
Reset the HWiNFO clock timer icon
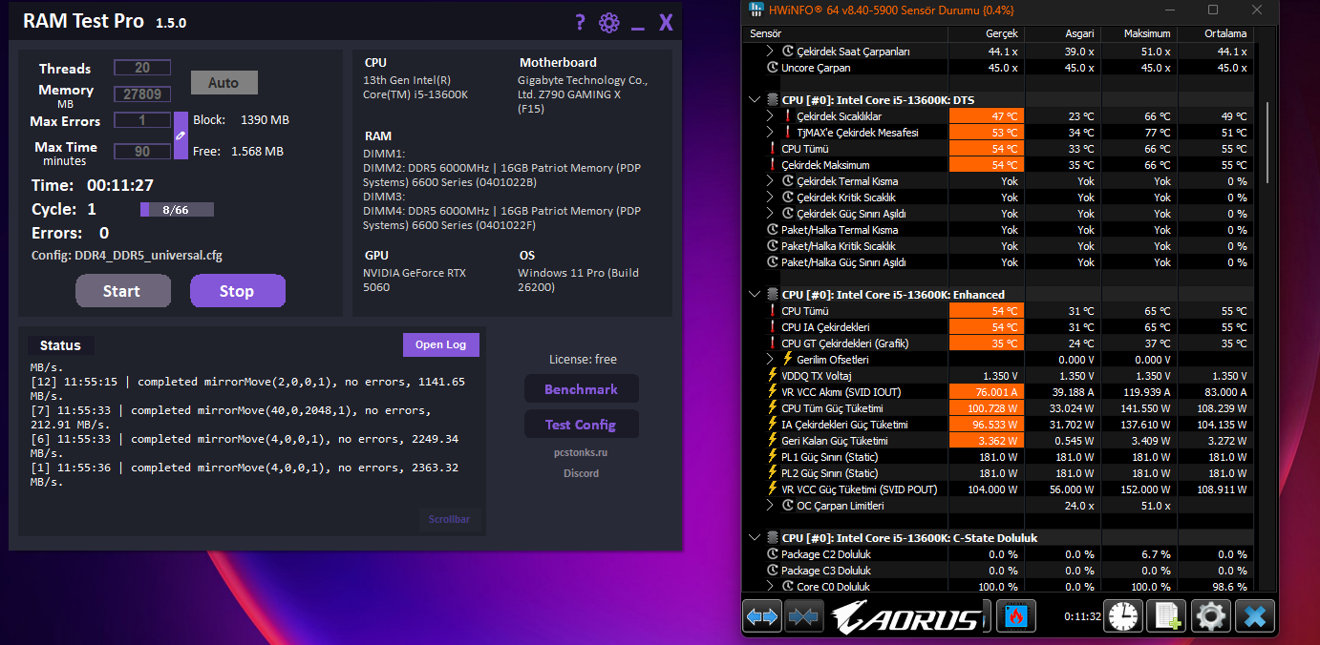tap(1123, 616)
